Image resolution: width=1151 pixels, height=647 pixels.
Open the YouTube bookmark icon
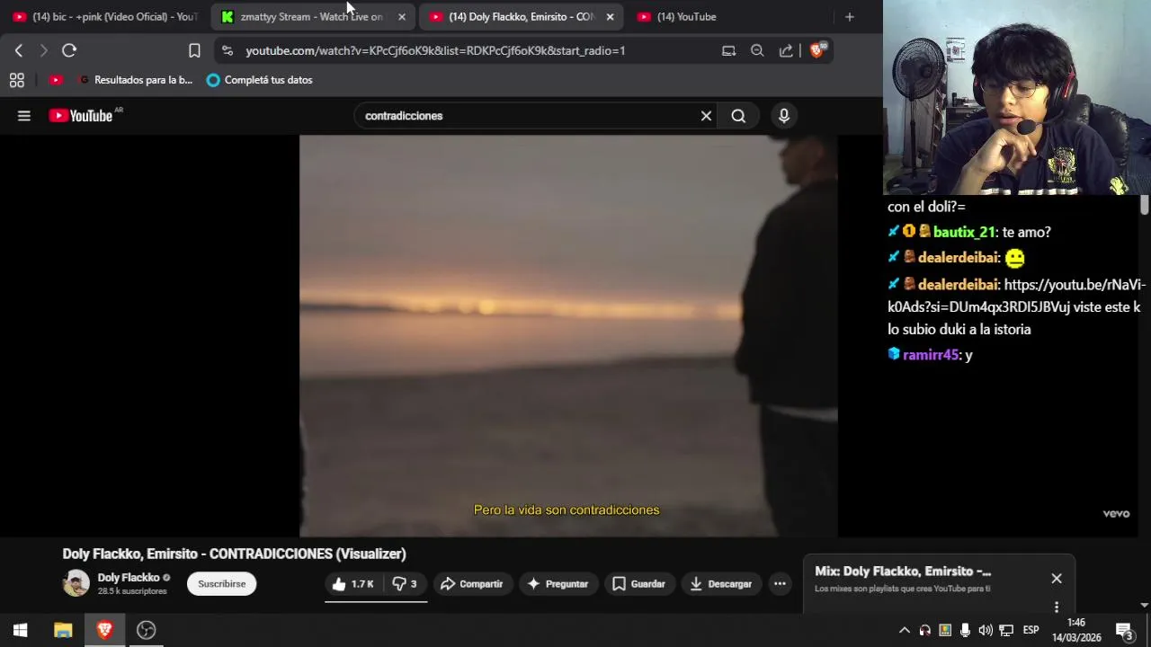click(x=56, y=80)
